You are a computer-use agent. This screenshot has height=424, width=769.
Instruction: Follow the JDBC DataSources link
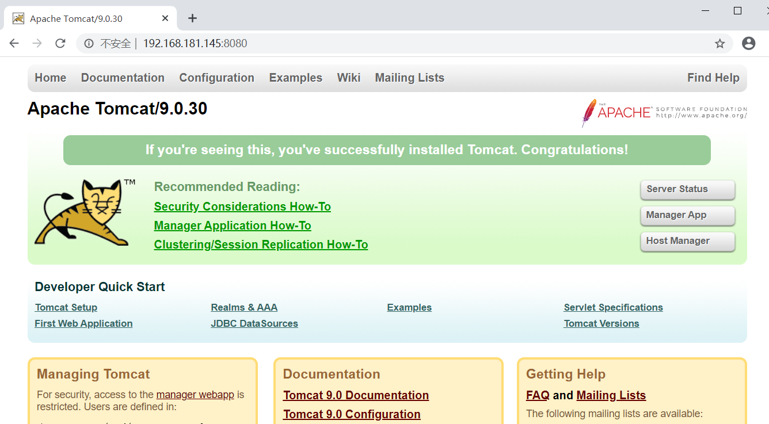pyautogui.click(x=254, y=323)
